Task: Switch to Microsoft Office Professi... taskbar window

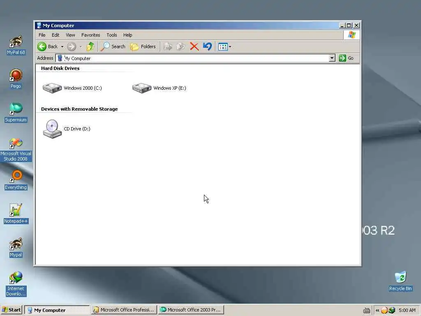Action: [123, 310]
